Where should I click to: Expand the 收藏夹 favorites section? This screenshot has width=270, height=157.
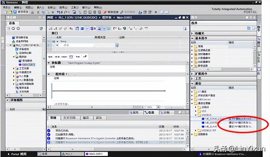[192, 33]
